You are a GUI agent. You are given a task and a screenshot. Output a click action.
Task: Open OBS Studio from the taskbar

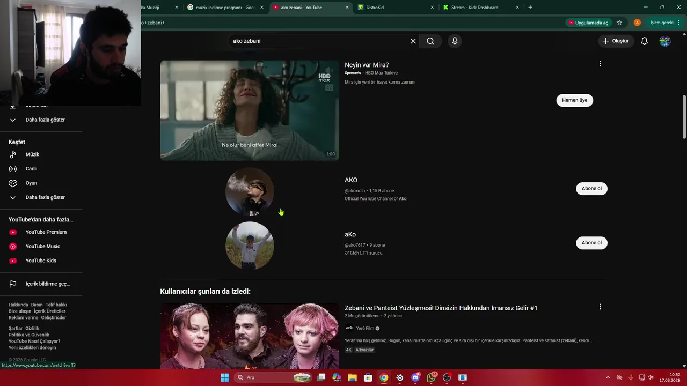[x=447, y=377]
